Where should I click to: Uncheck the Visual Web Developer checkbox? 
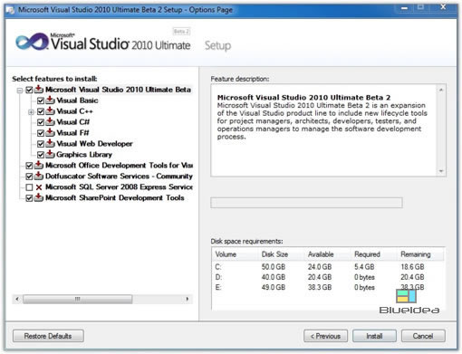tap(41, 144)
